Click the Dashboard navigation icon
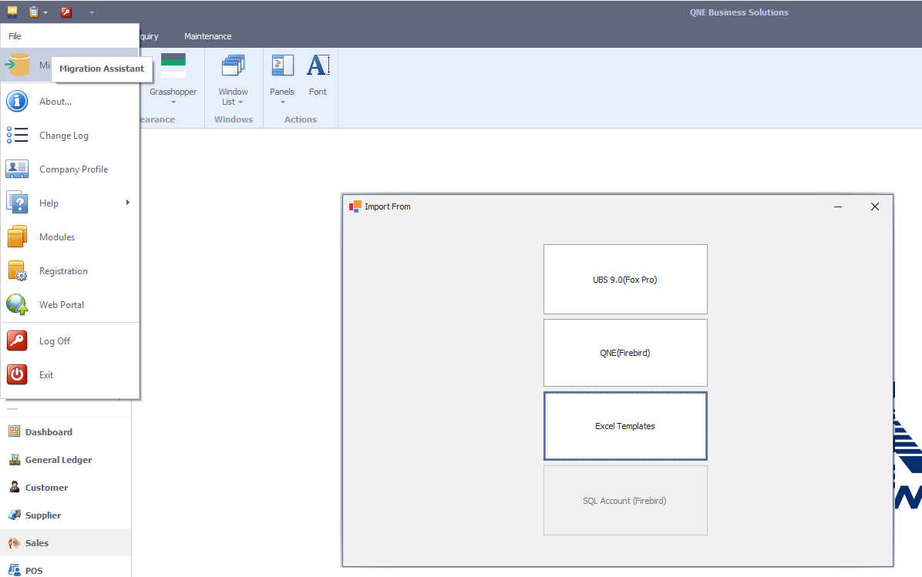This screenshot has height=577, width=922. 14,432
